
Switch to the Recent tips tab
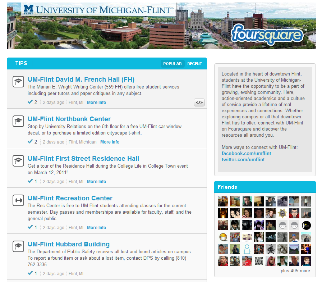click(x=194, y=64)
